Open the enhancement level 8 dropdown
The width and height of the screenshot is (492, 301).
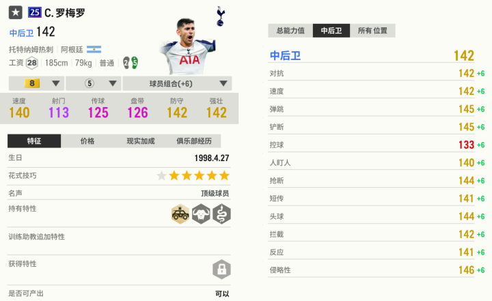pos(36,83)
